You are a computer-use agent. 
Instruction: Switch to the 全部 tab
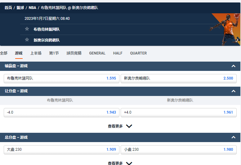(4, 53)
